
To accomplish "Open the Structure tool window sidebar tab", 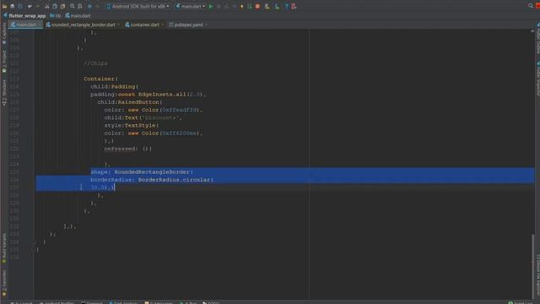I will point(4,92).
